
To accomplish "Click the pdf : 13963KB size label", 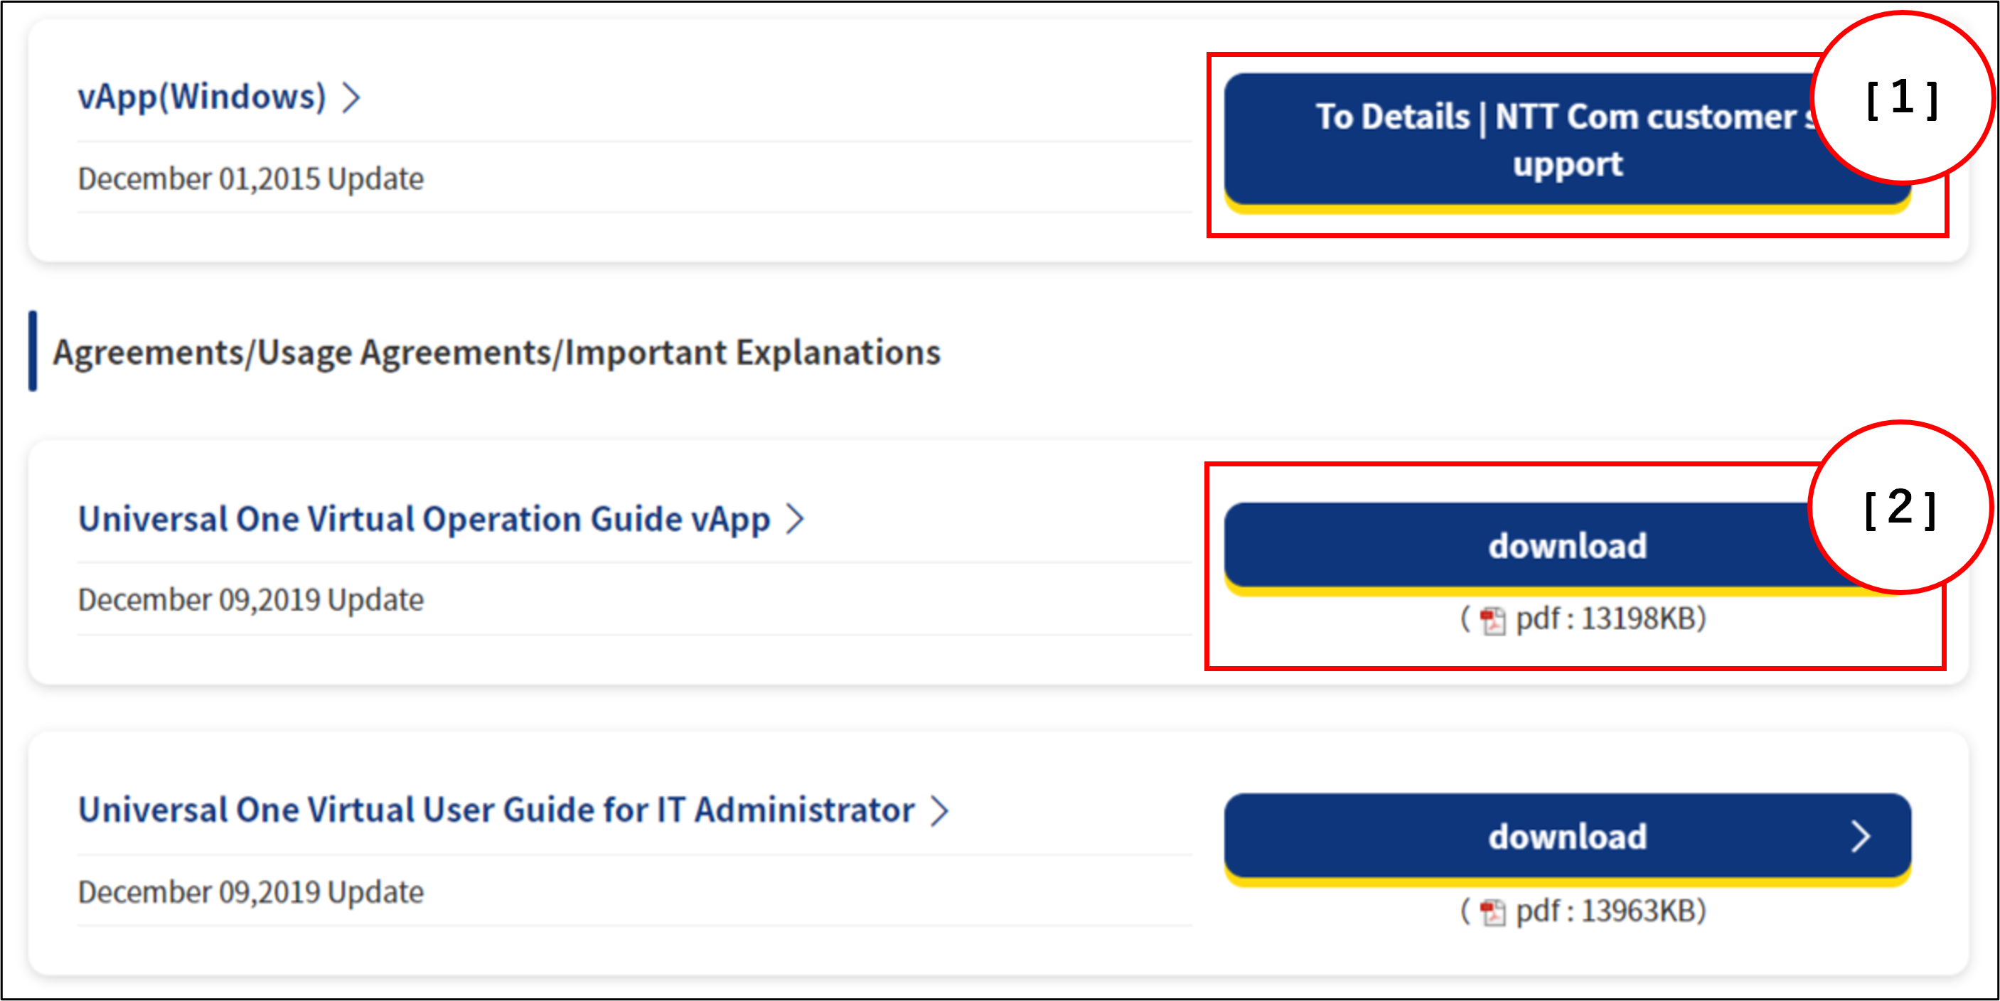I will (1610, 911).
